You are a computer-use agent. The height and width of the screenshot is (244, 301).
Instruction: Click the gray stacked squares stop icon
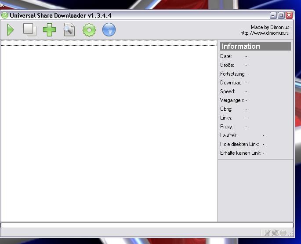coord(30,29)
